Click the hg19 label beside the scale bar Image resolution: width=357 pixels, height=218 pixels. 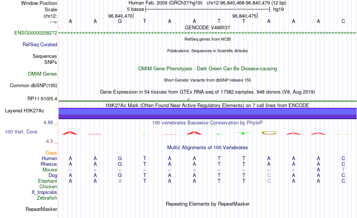click(x=278, y=9)
